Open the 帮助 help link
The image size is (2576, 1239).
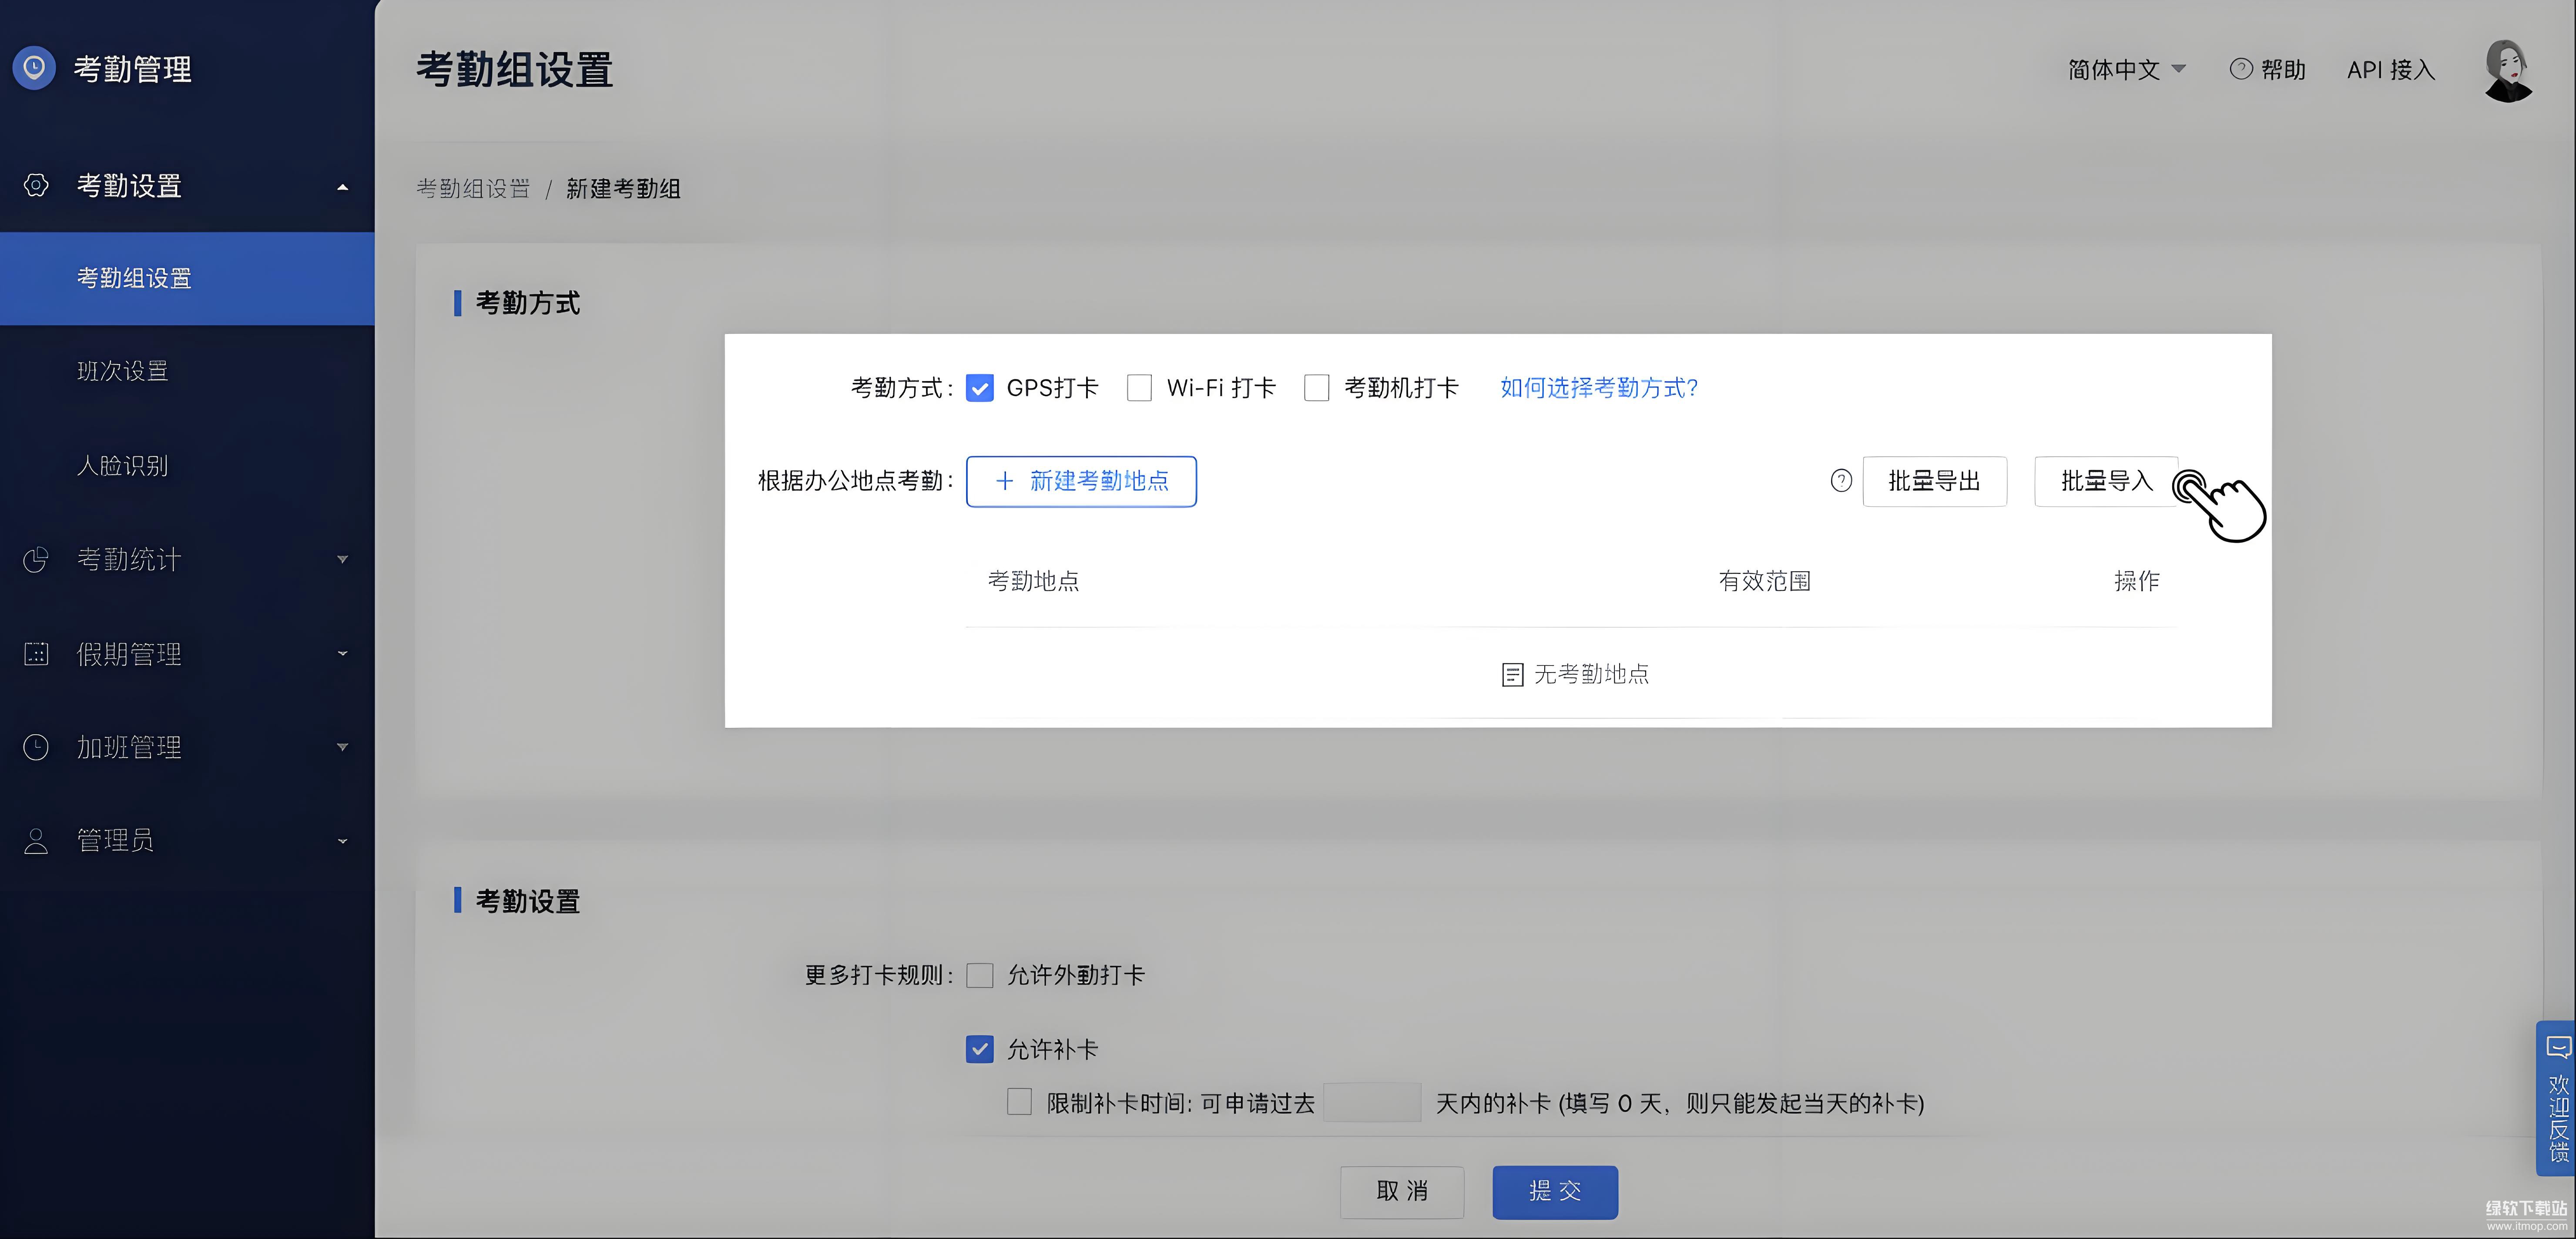(x=2268, y=69)
